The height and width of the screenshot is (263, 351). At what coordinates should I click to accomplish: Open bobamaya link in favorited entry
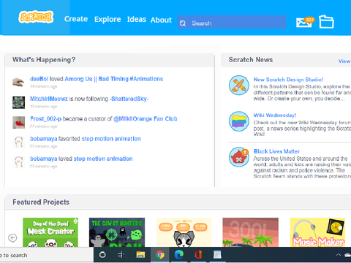coord(44,139)
